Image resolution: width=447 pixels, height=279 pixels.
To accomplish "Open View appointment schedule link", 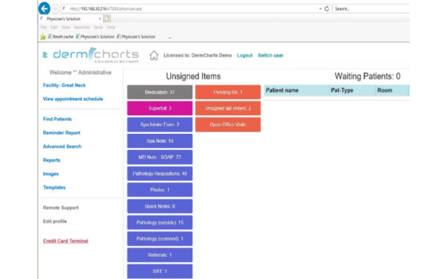I will 73,99.
